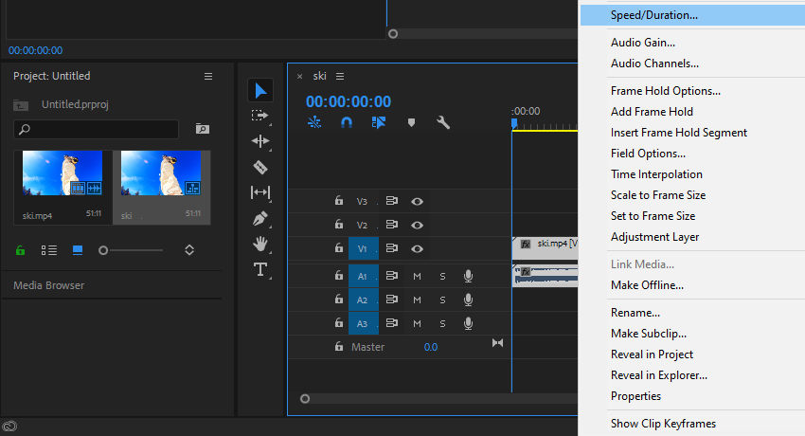Expand Time Interpolation submenu
Image resolution: width=805 pixels, height=436 pixels.
pyautogui.click(x=656, y=174)
